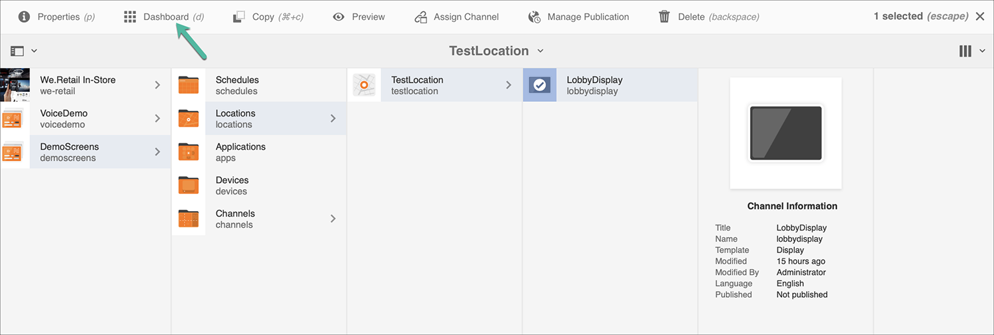Click the Properties info icon
Image resolution: width=994 pixels, height=335 pixels.
[x=24, y=17]
